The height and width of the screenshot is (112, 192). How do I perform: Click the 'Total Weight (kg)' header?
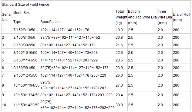(121, 17)
